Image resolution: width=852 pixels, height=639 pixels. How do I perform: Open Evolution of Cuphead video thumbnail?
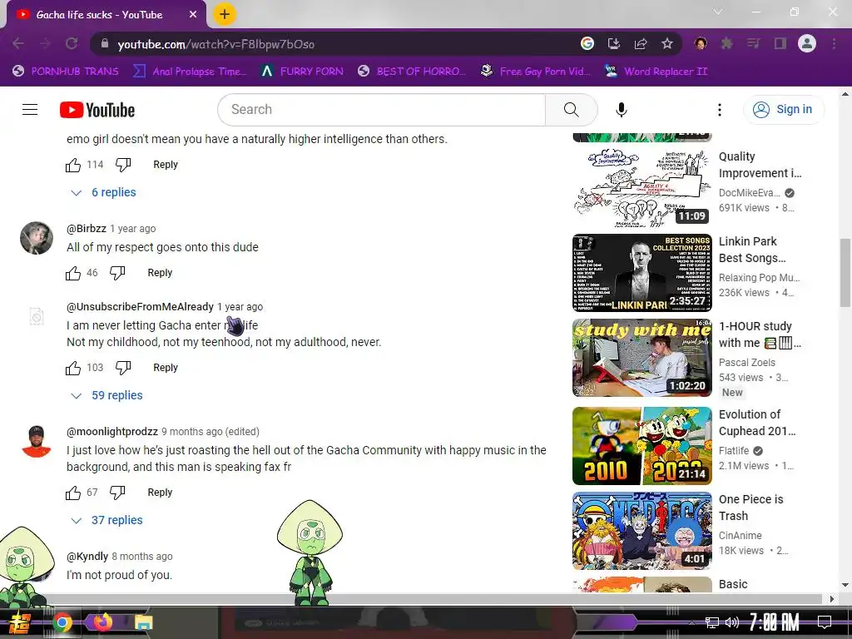(641, 446)
